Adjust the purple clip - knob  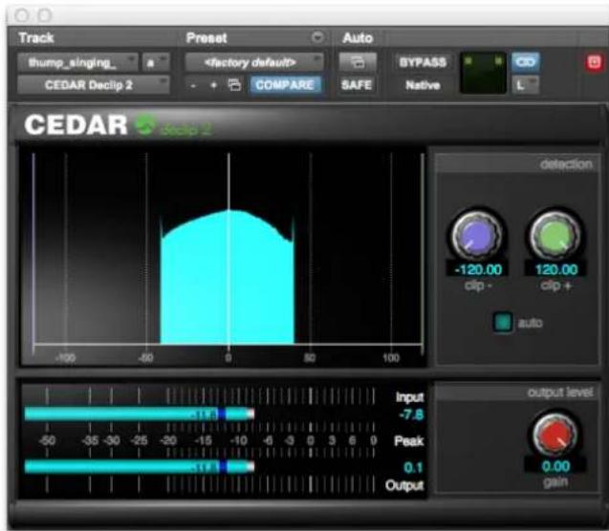[x=477, y=235]
